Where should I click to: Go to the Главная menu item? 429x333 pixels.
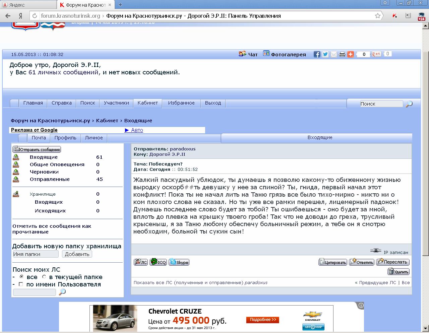(x=33, y=103)
